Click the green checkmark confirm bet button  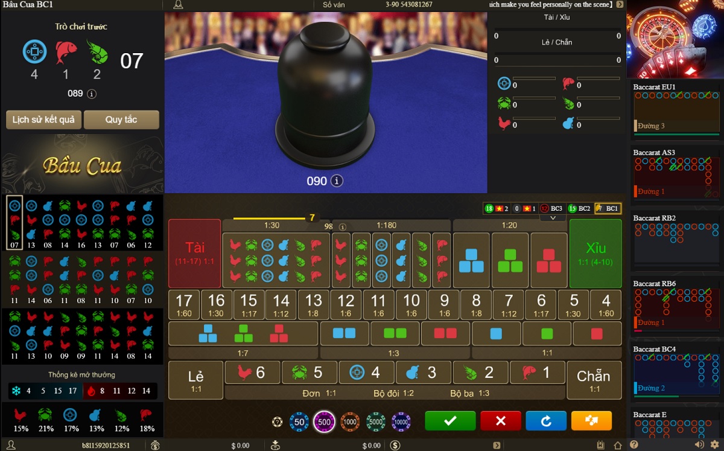(x=450, y=421)
